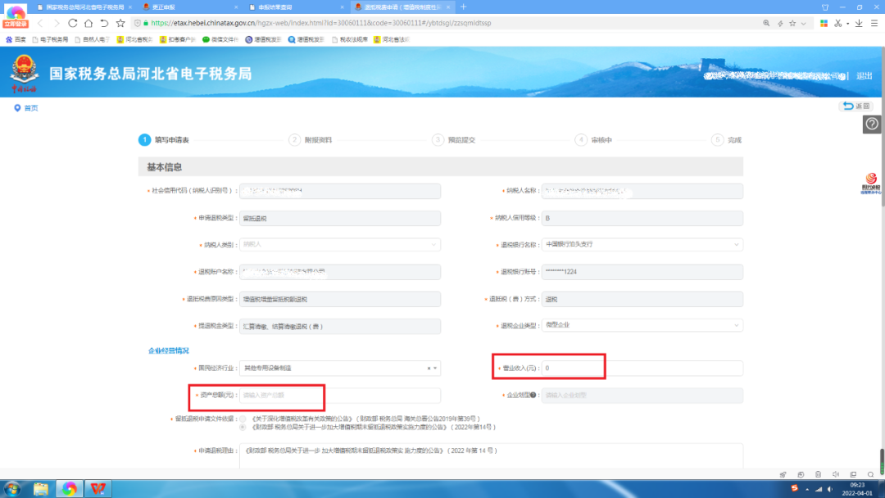885x498 pixels.
Task: Click the 资产总额(元) input field
Action: (340, 396)
